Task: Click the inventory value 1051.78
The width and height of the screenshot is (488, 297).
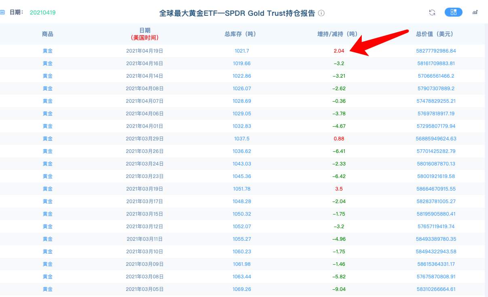Action: [x=242, y=189]
